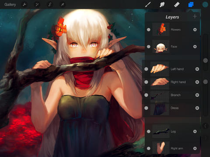This screenshot has width=210, height=157.
Task: Open the Adjustments magic wand menu
Action: click(x=37, y=5)
